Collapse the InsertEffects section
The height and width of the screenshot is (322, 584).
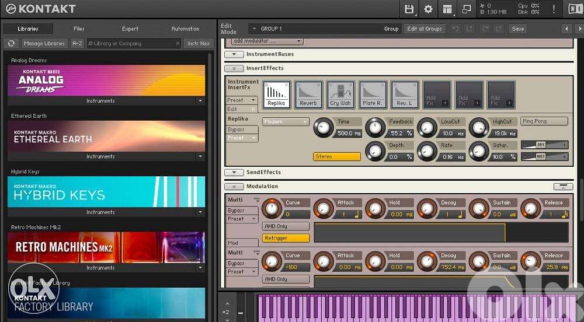pos(234,68)
